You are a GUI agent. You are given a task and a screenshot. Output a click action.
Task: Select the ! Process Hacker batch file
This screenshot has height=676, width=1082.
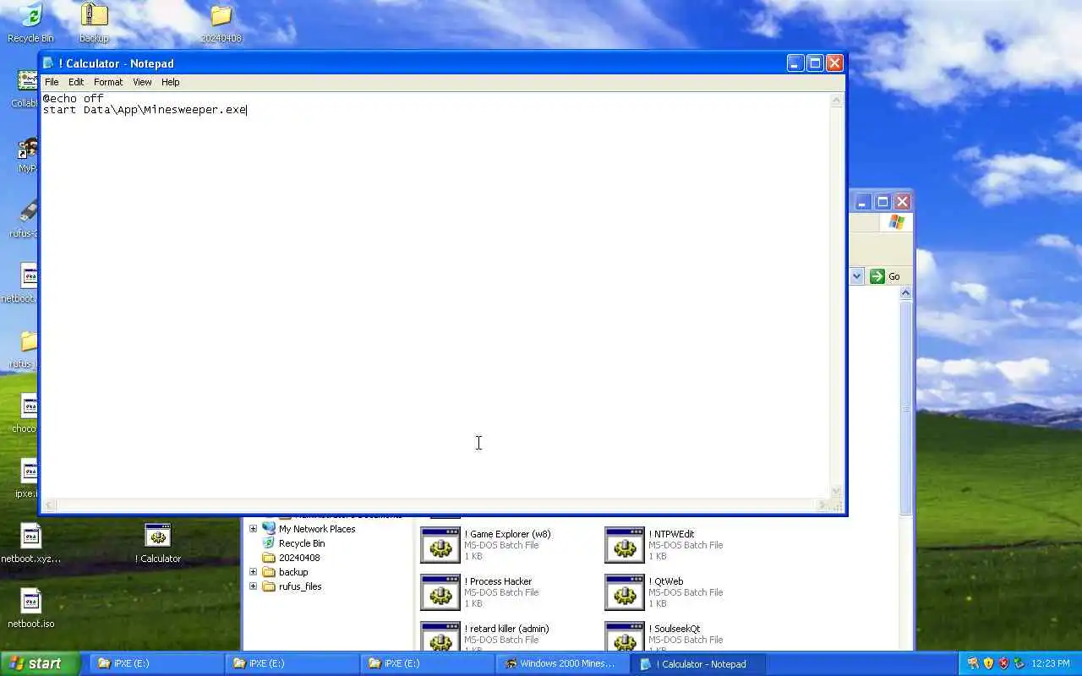pos(480,592)
